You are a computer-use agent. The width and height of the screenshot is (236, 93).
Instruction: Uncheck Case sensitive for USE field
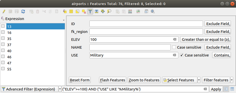click(x=182, y=55)
